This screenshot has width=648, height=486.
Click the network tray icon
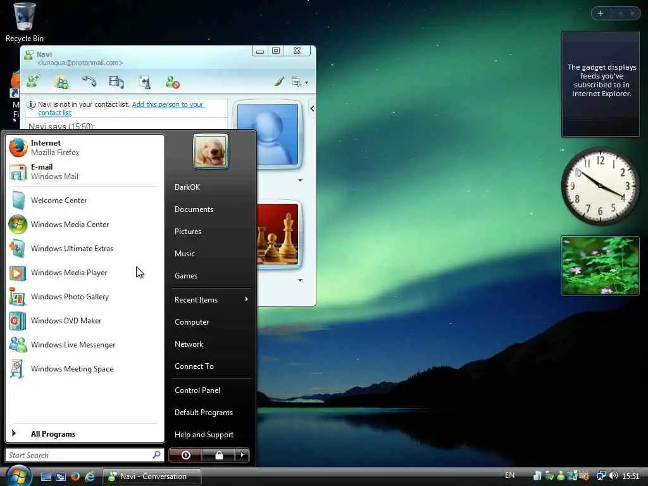[x=601, y=476]
